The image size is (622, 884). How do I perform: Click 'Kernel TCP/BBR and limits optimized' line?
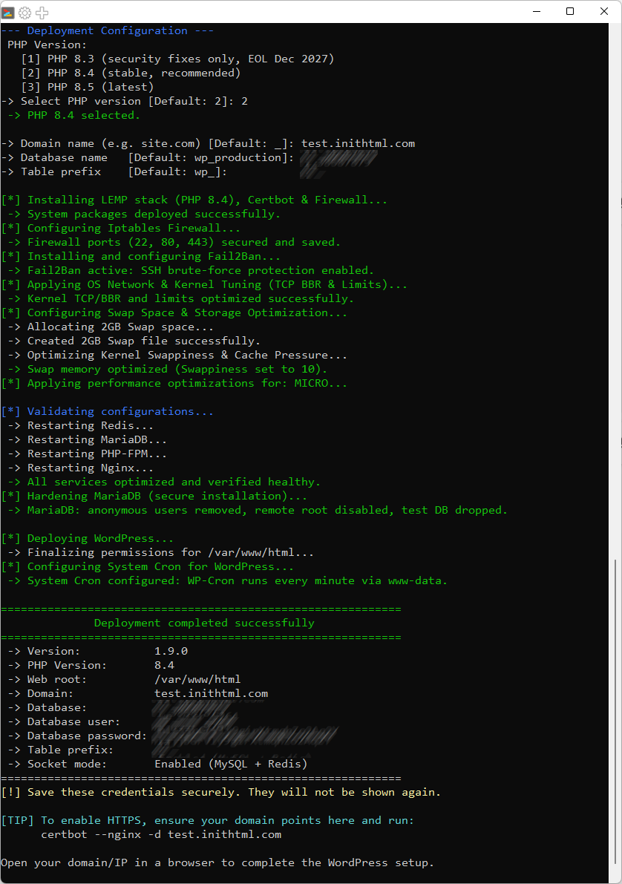coord(180,298)
